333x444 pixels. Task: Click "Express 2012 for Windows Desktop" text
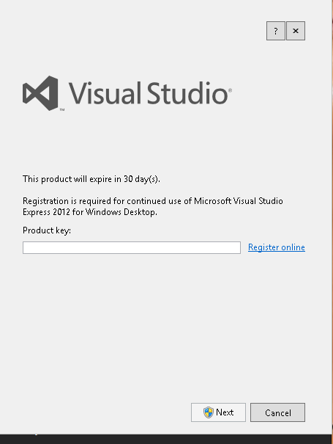coord(90,212)
